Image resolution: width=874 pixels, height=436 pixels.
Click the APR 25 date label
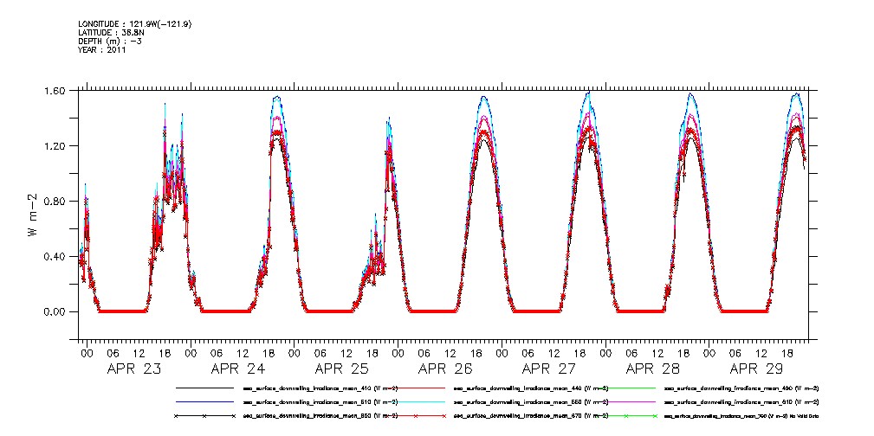coord(341,369)
